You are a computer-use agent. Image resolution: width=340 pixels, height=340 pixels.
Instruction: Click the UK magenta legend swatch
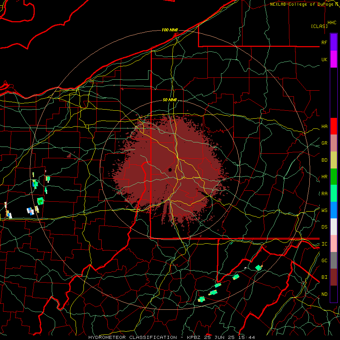(334, 59)
